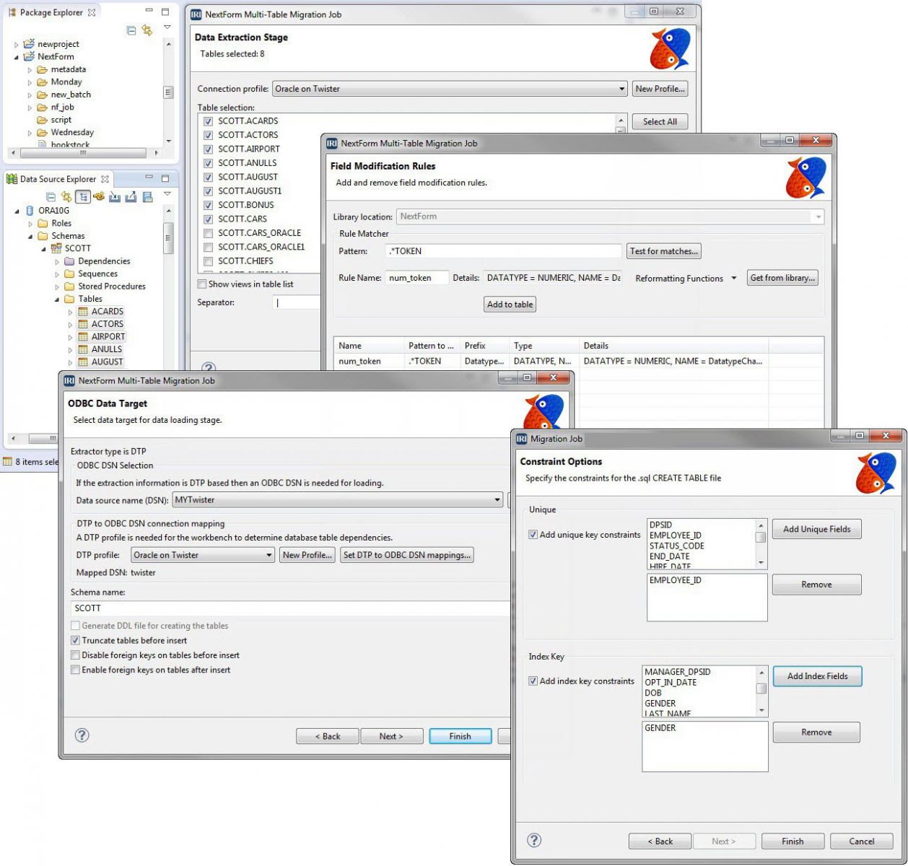The width and height of the screenshot is (908, 866).
Task: Click Data Source Explorer vertical scrollbar thumb
Action: [x=169, y=238]
